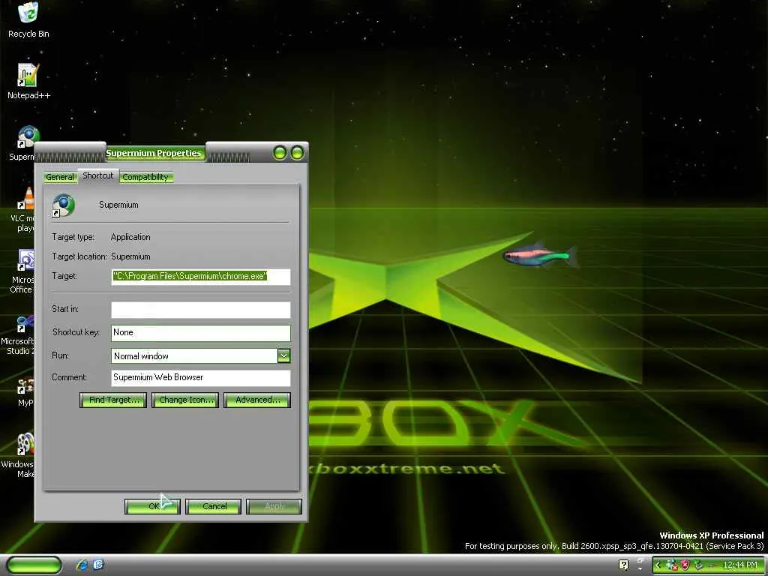This screenshot has height=576, width=768.
Task: Switch to the Compatibility tab
Action: coord(145,177)
